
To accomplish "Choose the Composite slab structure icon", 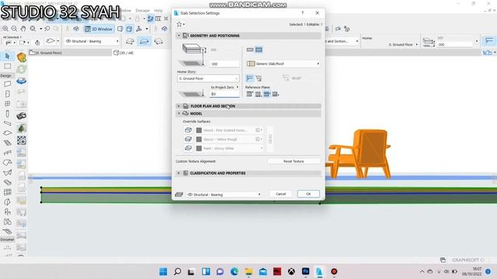I will tap(259, 50).
